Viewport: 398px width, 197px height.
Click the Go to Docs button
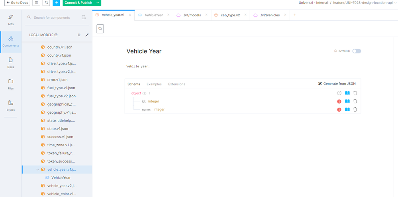pos(17,3)
